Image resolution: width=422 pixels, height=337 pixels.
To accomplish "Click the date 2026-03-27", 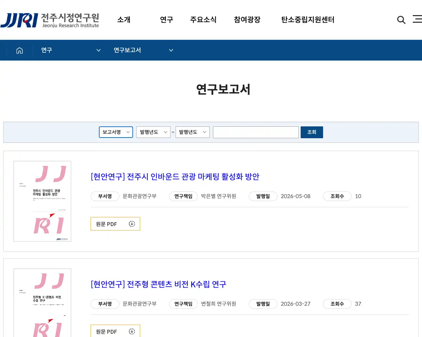I will click(x=296, y=304).
